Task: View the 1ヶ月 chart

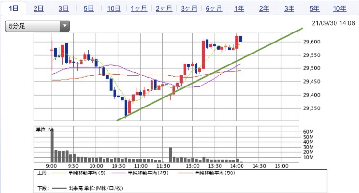Action: [x=139, y=9]
